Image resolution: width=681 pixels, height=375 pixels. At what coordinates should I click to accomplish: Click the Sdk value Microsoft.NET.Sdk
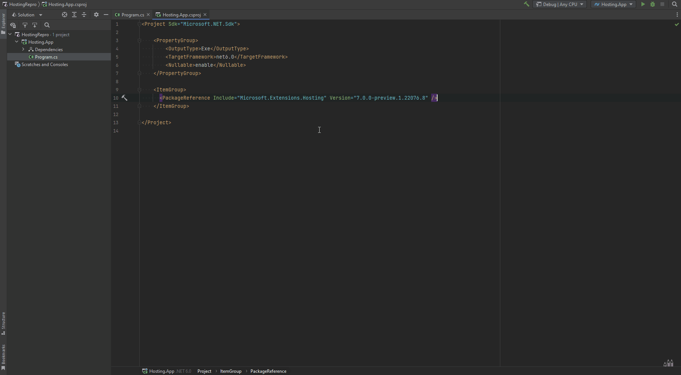pos(209,24)
